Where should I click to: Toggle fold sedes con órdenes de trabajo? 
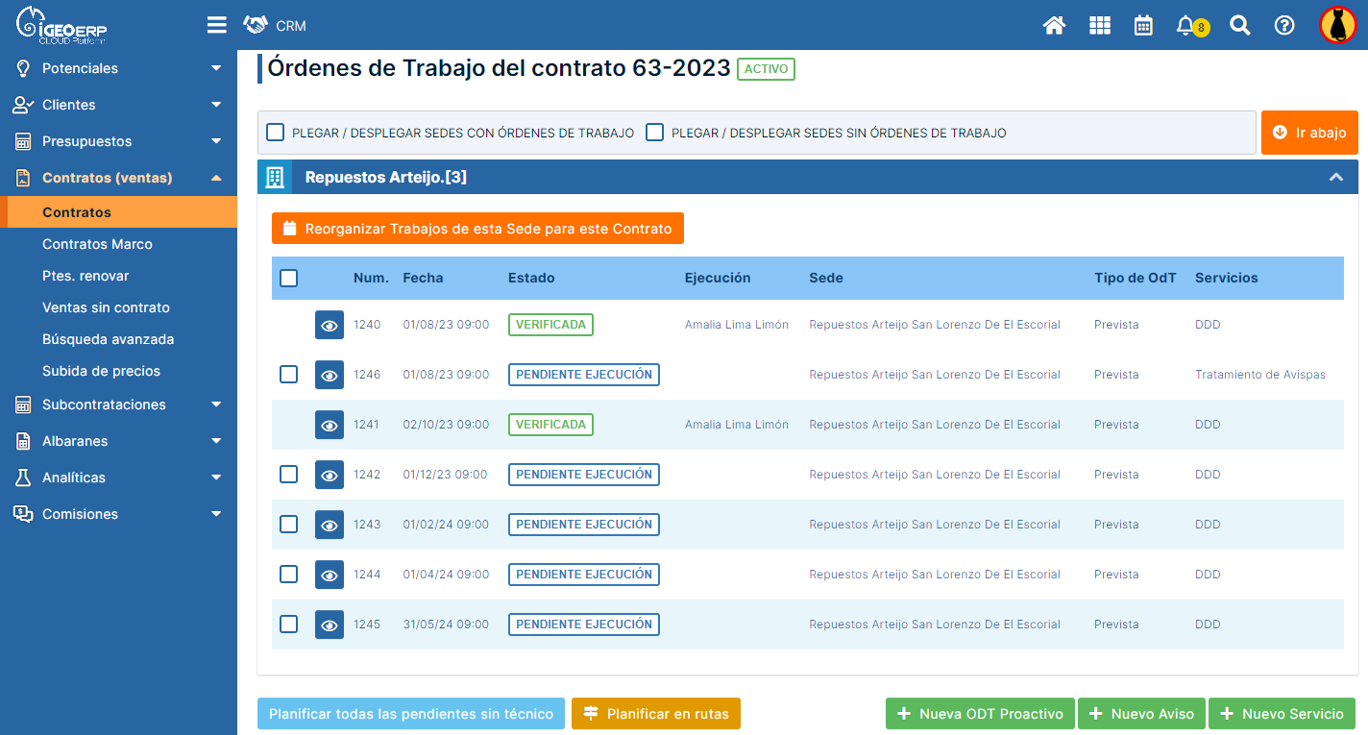coord(276,133)
